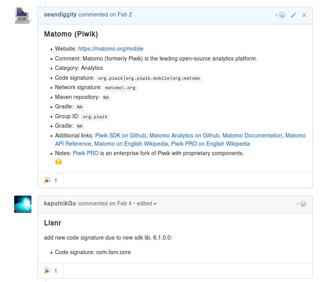The height and width of the screenshot is (282, 325).
Task: Visit https://matomo.org/mobile link
Action: click(111, 49)
